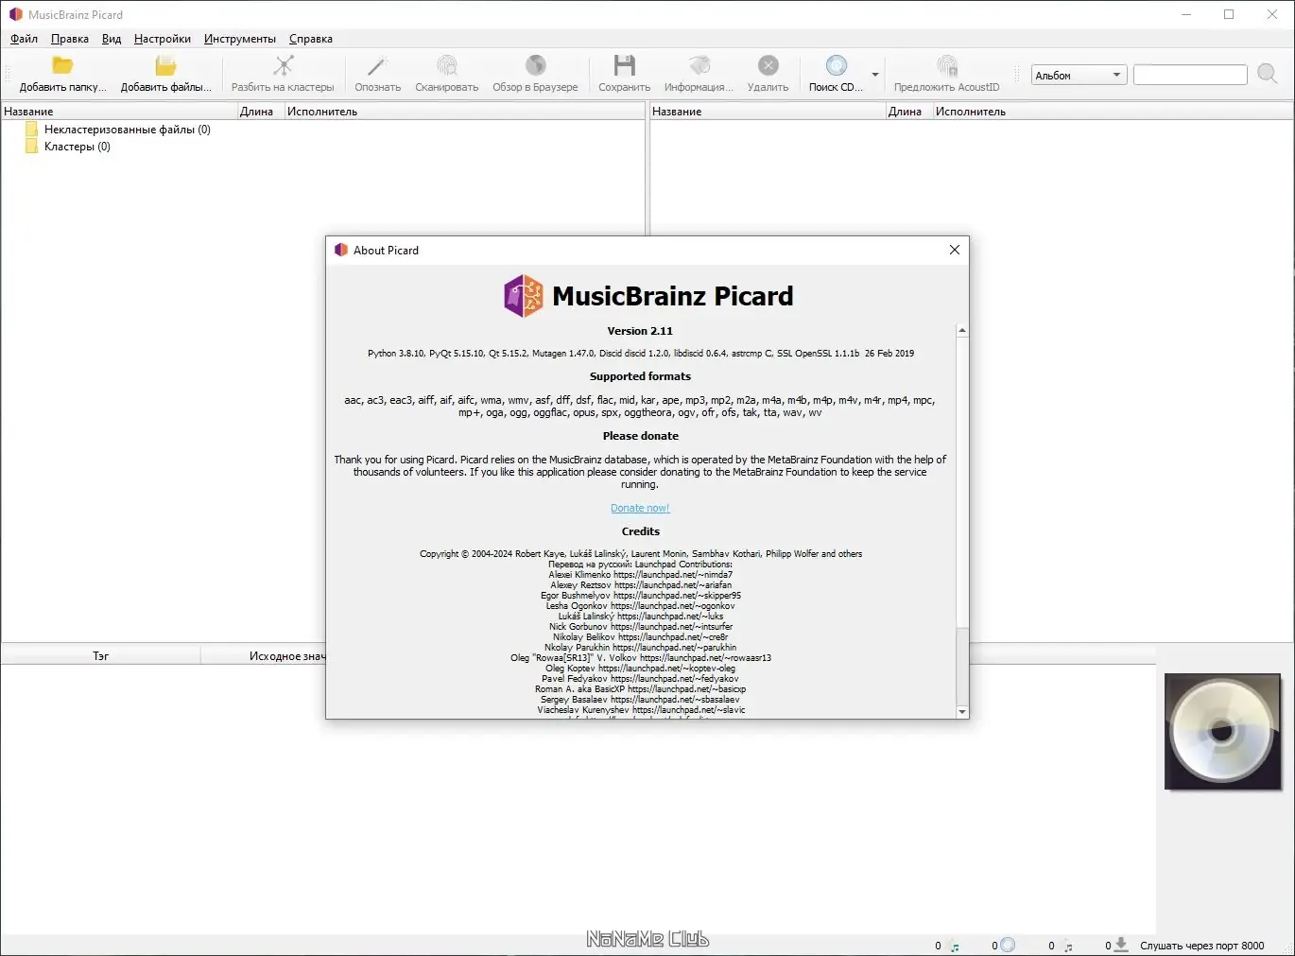The width and height of the screenshot is (1295, 956).
Task: Click the 'MusicBrainz Picard' title in the About dialog
Action: tap(673, 296)
